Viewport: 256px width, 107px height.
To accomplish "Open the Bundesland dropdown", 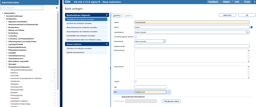I will [x=165, y=41].
